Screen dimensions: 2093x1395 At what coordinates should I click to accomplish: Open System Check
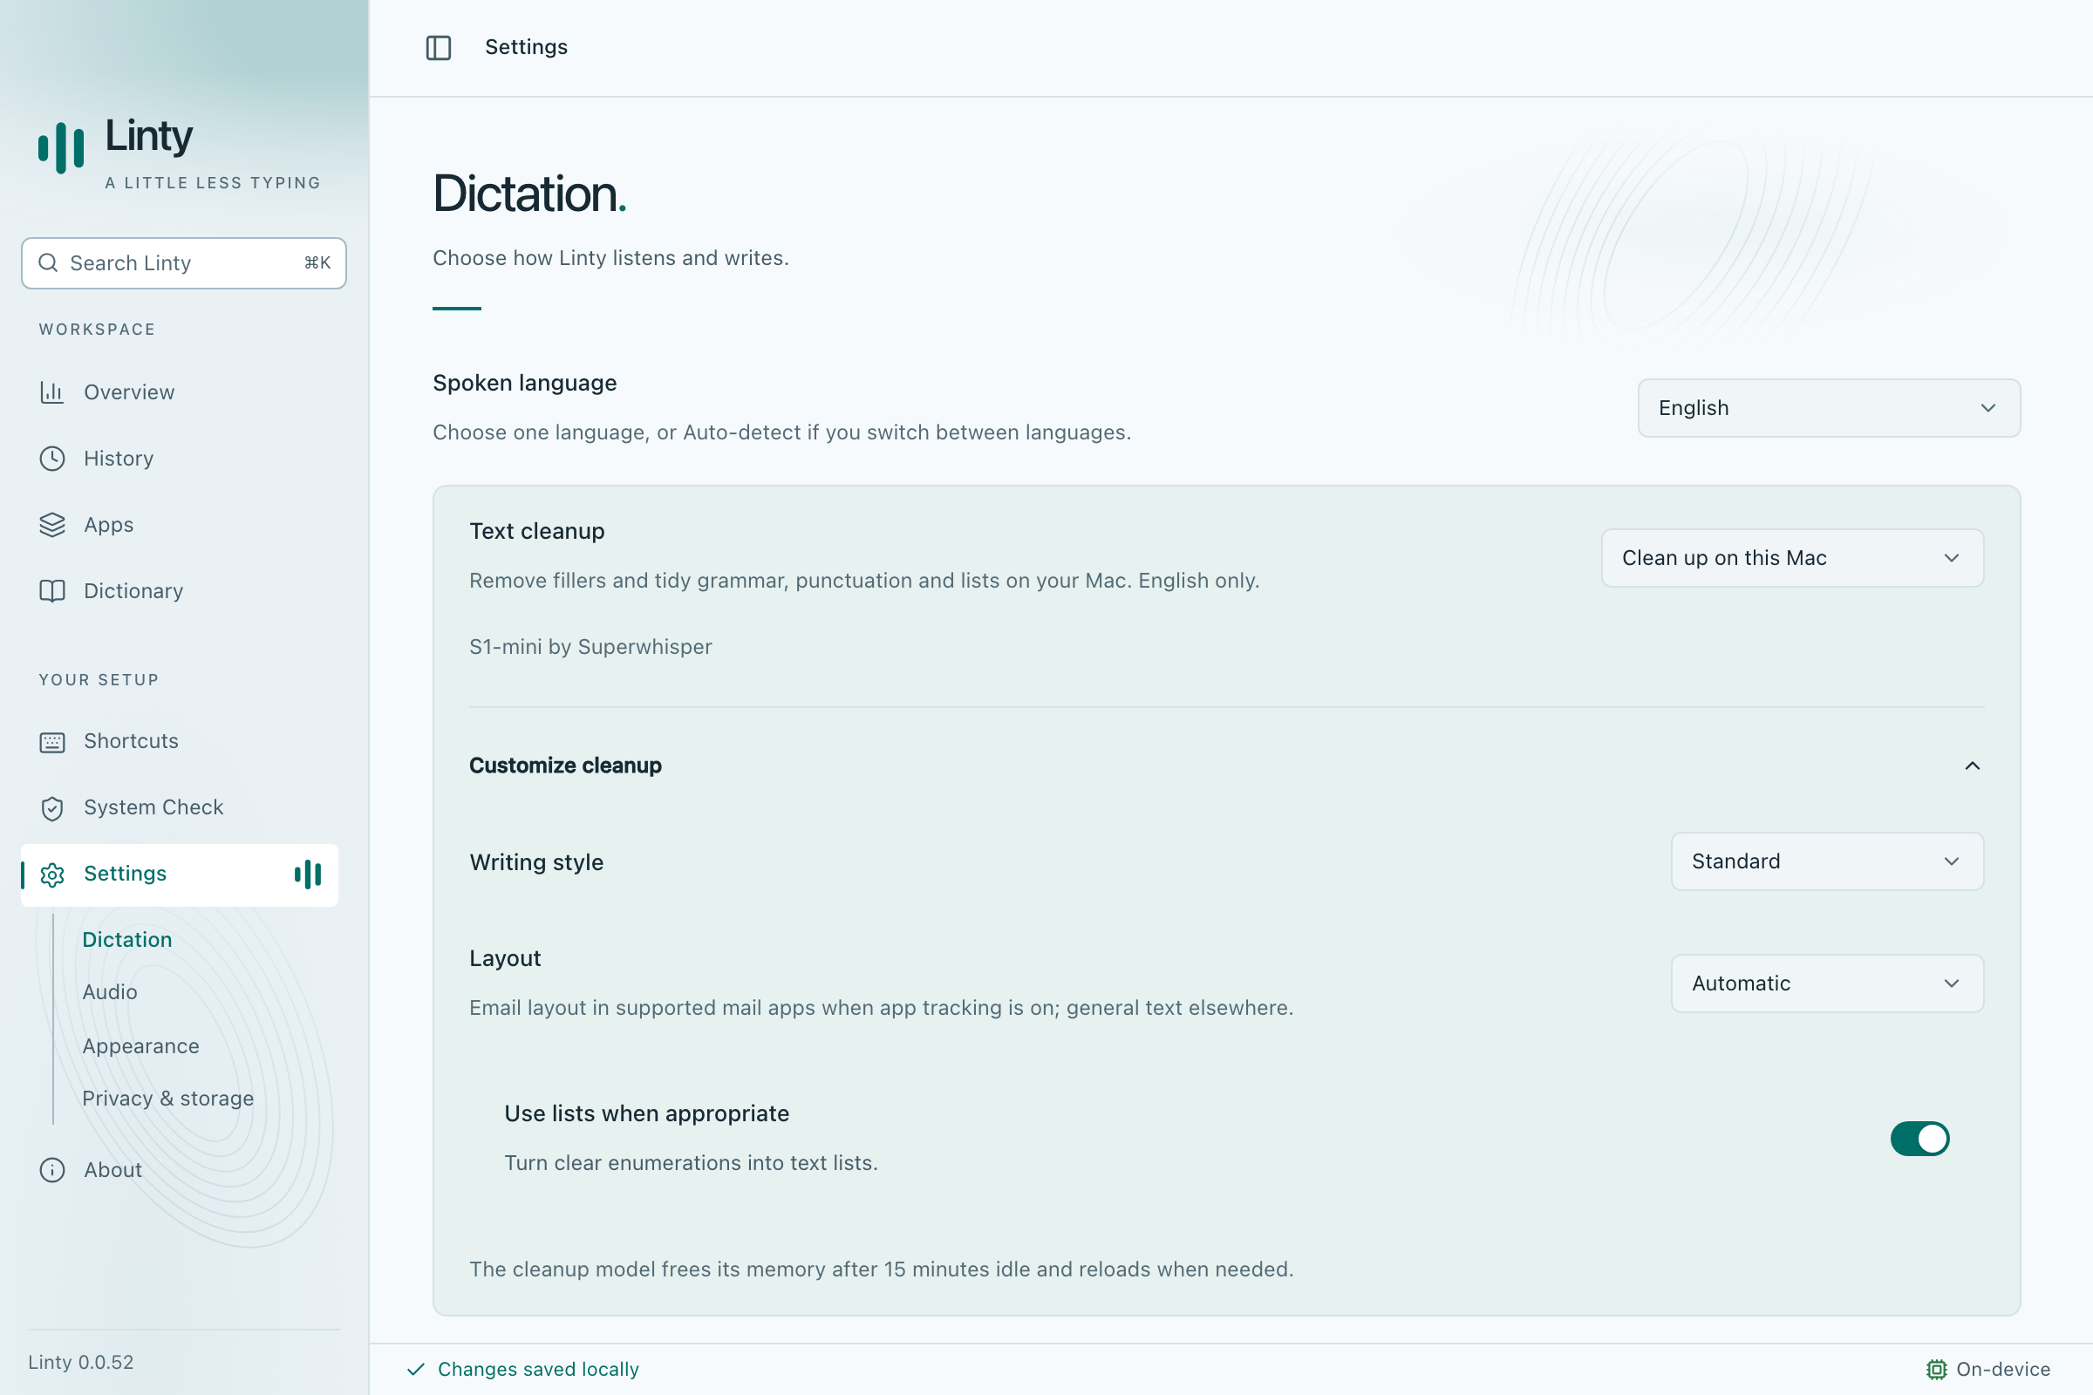180,807
